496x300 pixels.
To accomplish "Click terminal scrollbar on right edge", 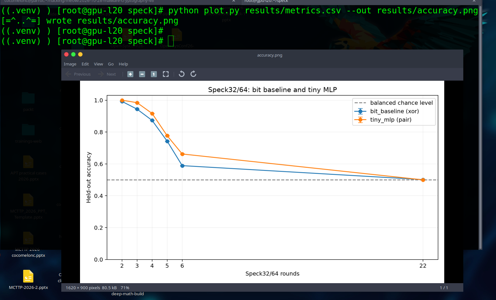I will 480,127.
